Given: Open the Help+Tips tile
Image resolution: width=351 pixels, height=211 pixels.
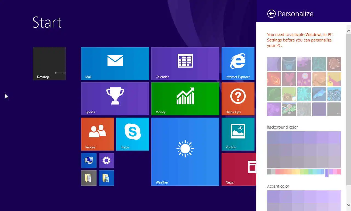Looking at the screenshot, I should 238,99.
